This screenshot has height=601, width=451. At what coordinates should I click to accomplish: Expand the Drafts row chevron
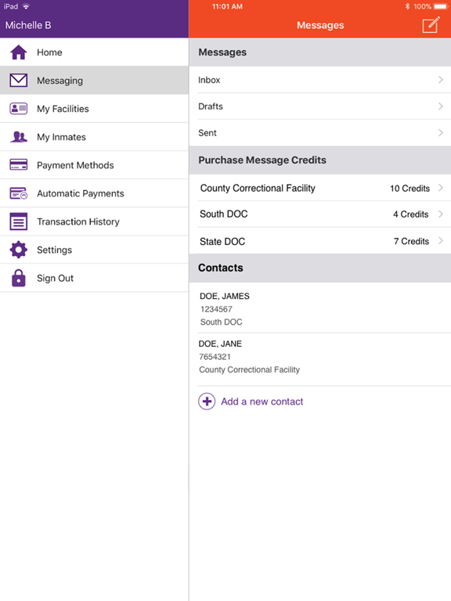tap(441, 106)
